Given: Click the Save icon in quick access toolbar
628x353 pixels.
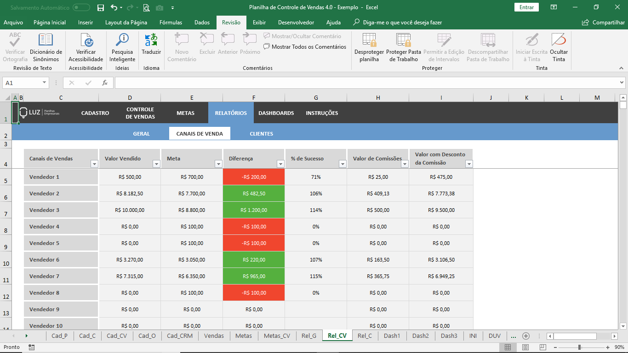Looking at the screenshot, I should click(101, 7).
